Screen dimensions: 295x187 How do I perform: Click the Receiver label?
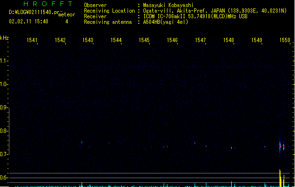pyautogui.click(x=95, y=16)
